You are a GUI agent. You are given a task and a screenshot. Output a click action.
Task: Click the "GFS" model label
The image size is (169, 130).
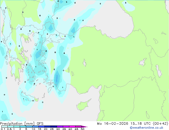pos(40,124)
